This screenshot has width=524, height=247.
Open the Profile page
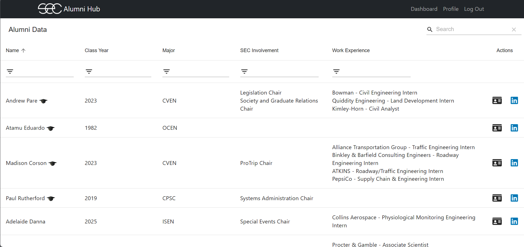coord(451,9)
